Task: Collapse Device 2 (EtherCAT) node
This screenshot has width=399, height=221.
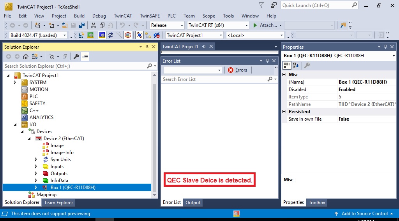Action: (29, 139)
